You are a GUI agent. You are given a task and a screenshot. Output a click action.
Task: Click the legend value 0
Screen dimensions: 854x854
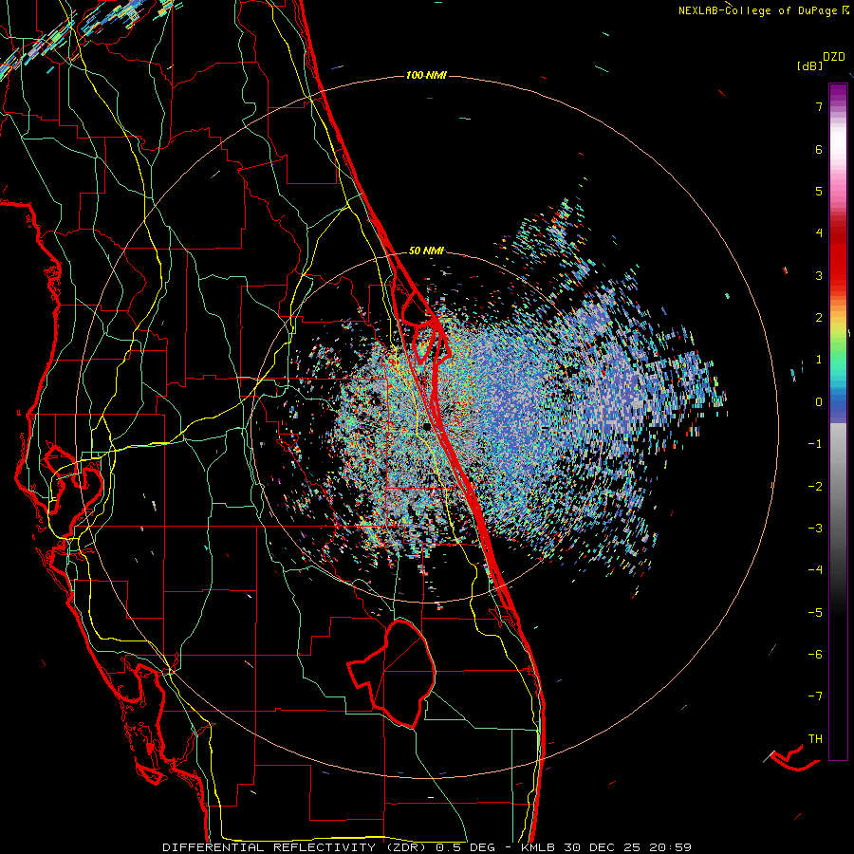pyautogui.click(x=819, y=402)
